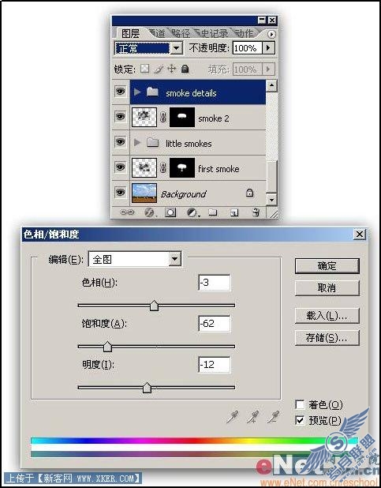Click the 载入(L)... Load button

coord(327,316)
